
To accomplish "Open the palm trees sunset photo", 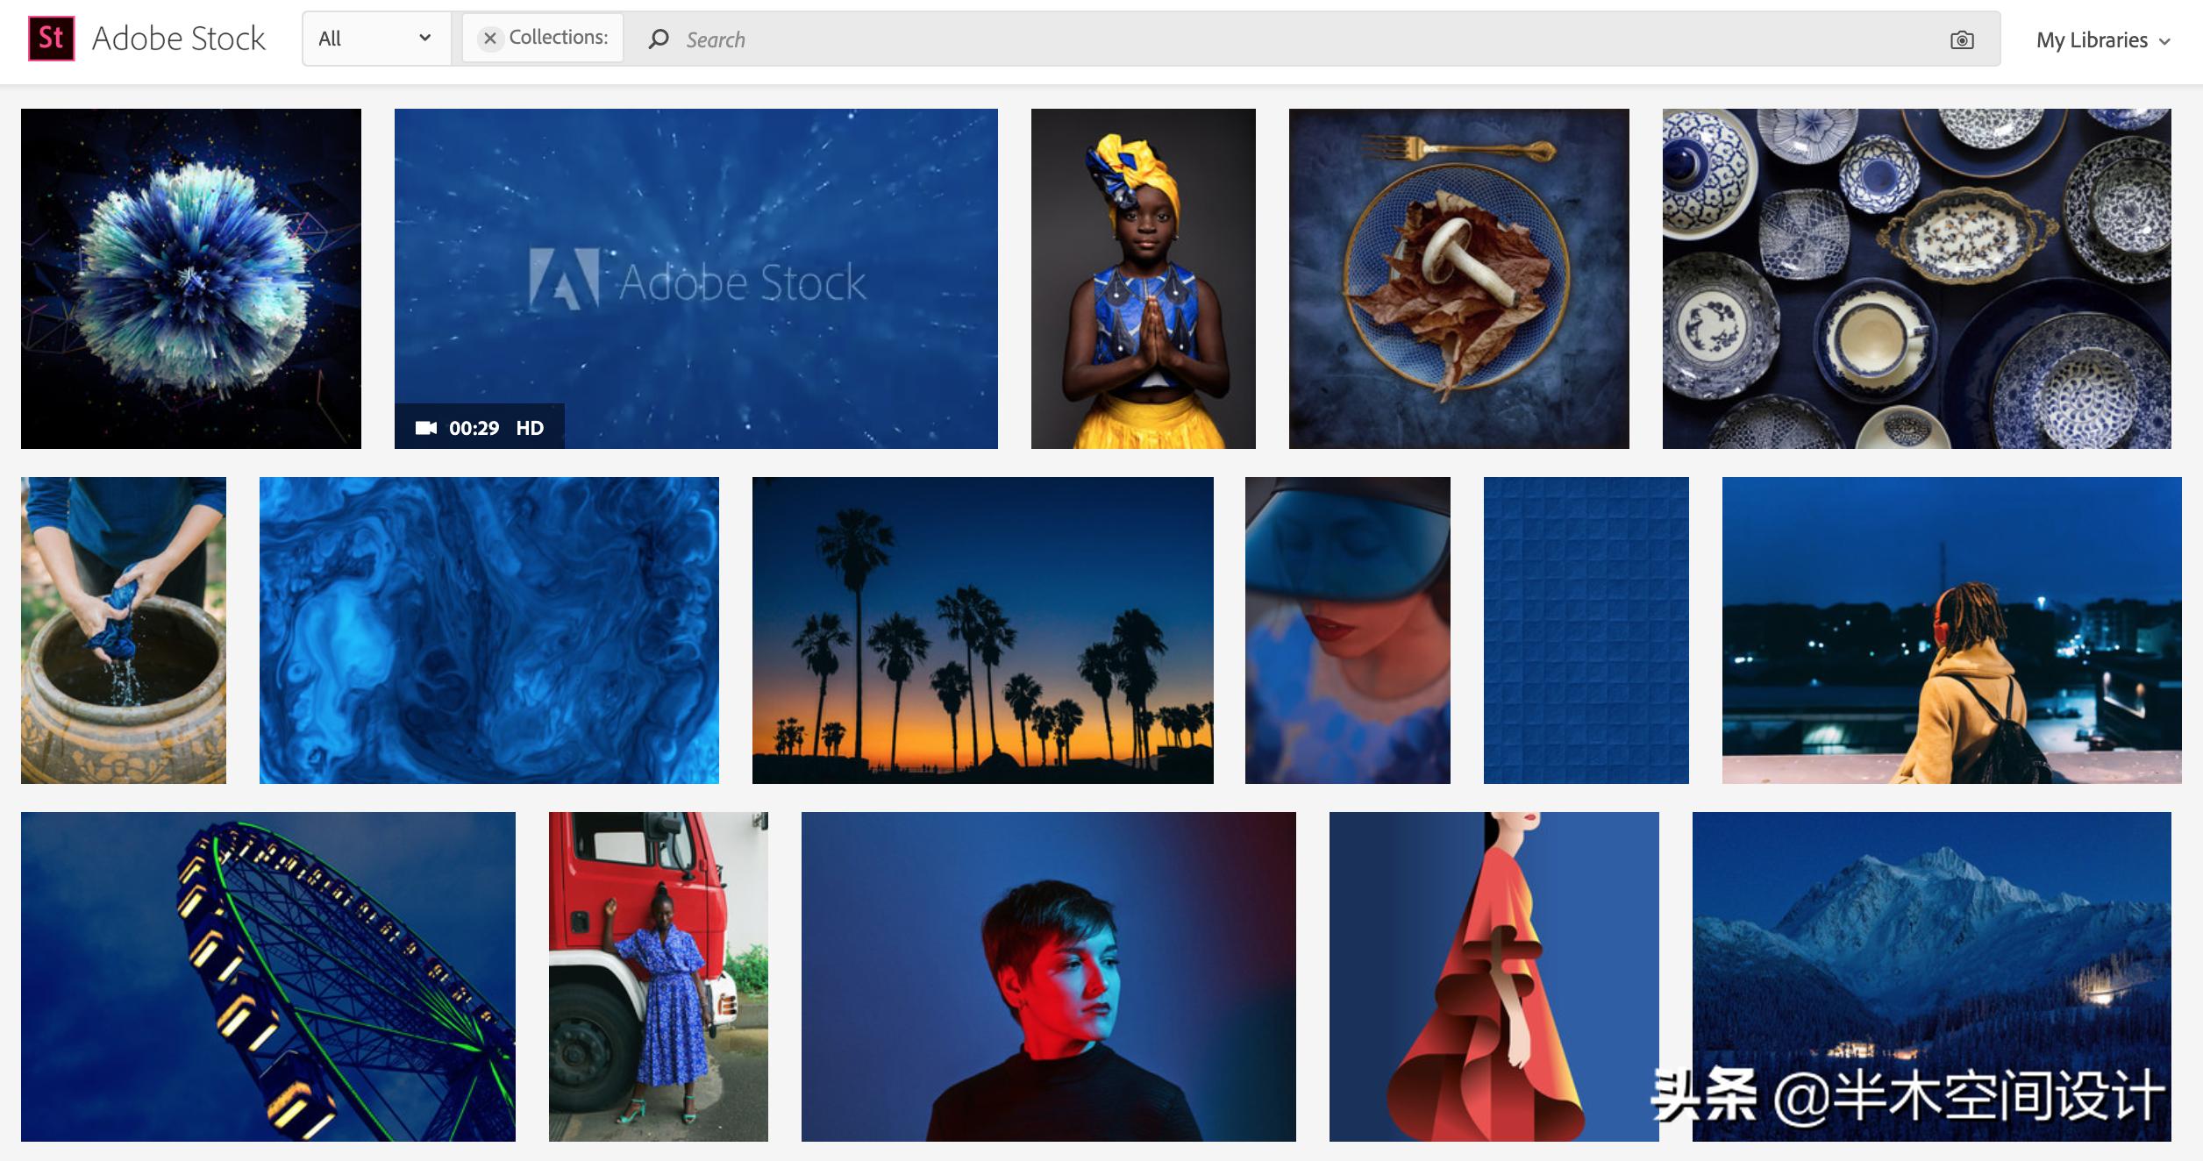I will 982,630.
